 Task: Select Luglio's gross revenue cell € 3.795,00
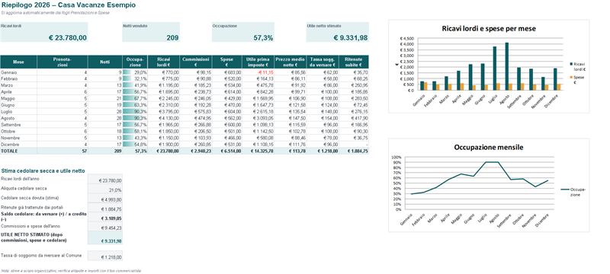(x=164, y=111)
